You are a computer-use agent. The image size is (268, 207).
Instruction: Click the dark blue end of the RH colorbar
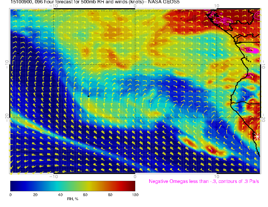12,186
